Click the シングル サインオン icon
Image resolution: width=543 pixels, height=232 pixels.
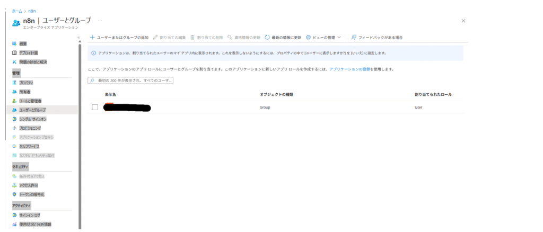point(14,119)
